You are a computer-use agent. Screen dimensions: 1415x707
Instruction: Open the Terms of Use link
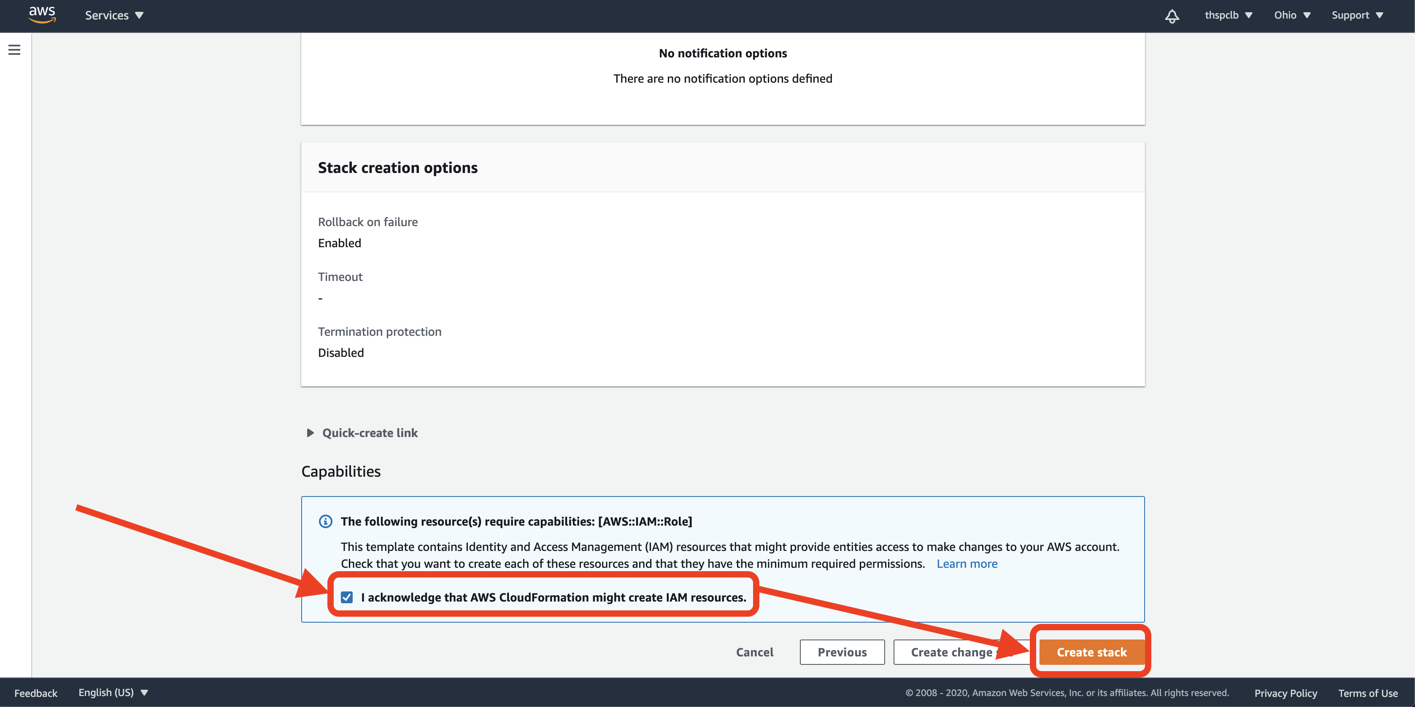tap(1368, 693)
